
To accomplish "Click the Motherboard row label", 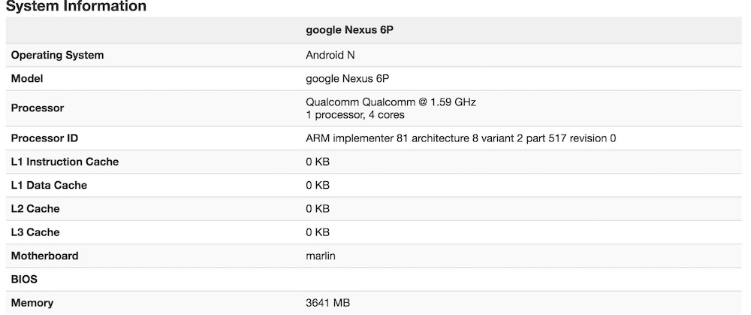I will pyautogui.click(x=44, y=256).
